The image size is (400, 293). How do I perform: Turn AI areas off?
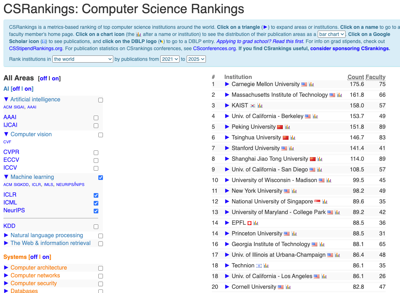click(16, 89)
